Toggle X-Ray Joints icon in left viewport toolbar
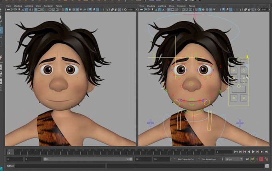The height and width of the screenshot is (171, 272). point(120,10)
